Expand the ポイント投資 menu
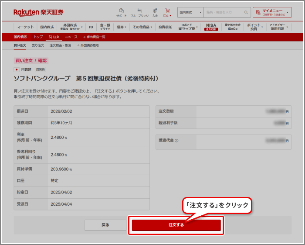The image size is (305, 245). point(255,27)
